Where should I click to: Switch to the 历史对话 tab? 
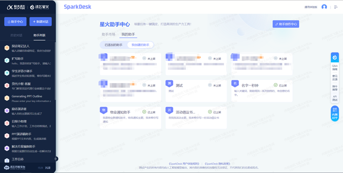click(x=16, y=35)
